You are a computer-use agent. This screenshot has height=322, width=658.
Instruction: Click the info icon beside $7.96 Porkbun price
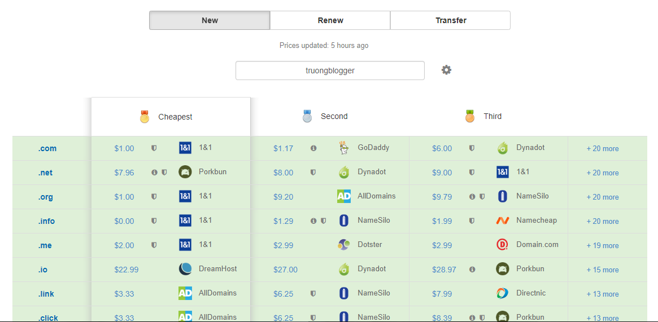[154, 173]
